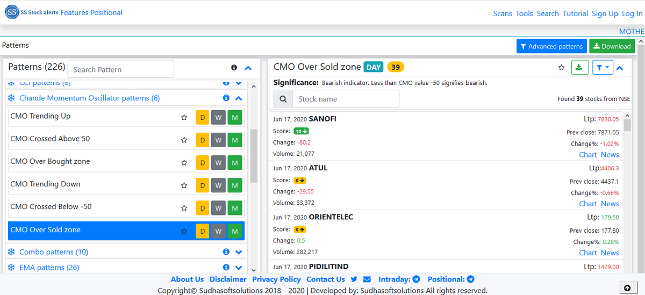Open the Scans menu
This screenshot has width=645, height=295.
503,13
